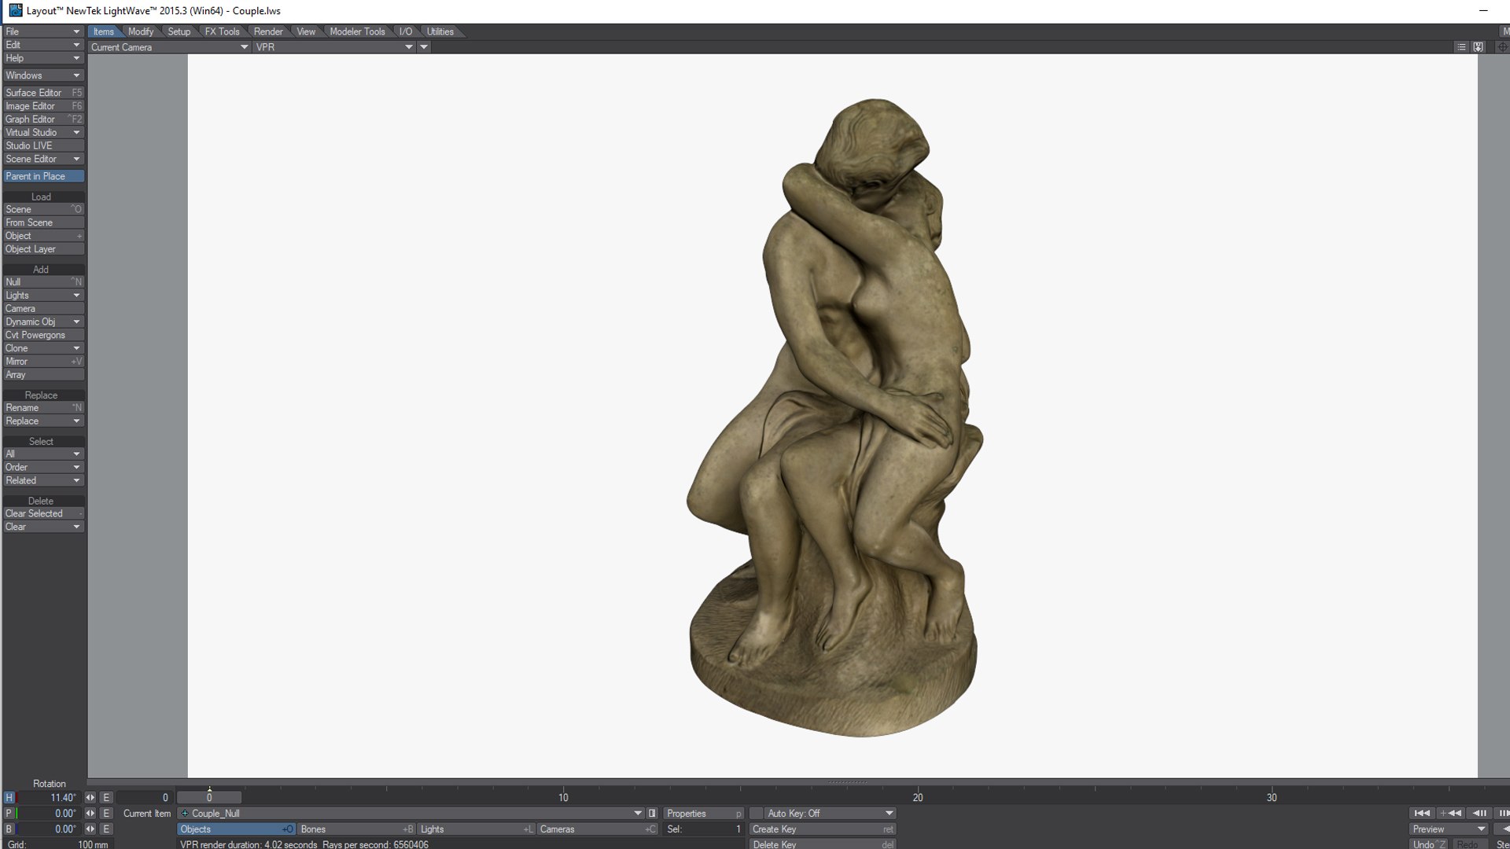Image resolution: width=1510 pixels, height=849 pixels.
Task: Toggle the Pitch P channel button
Action: pyautogui.click(x=9, y=813)
